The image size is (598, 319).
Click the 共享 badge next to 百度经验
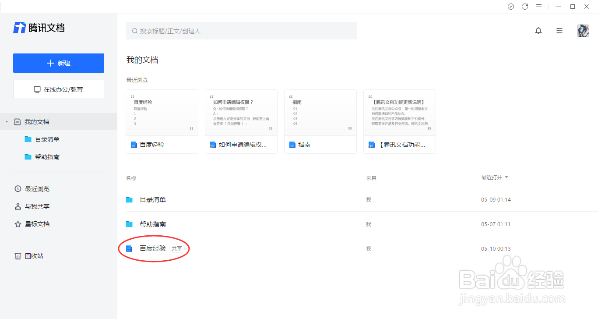point(177,248)
